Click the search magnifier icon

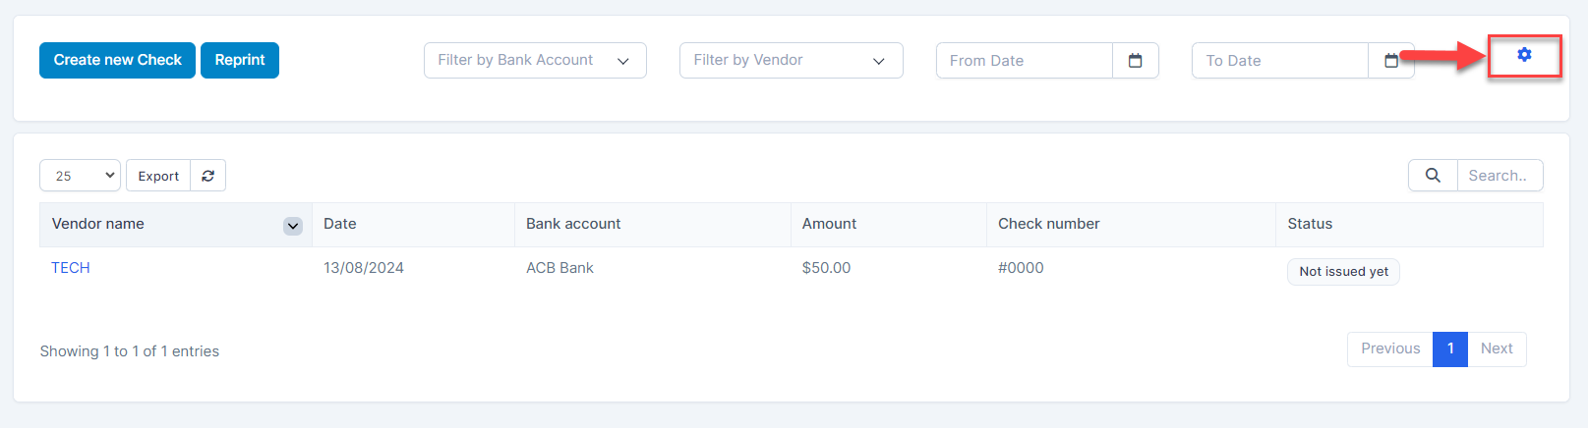1433,176
